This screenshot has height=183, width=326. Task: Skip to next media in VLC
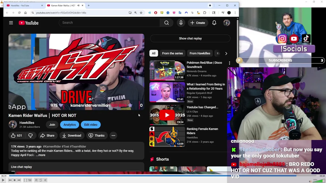click(x=19, y=180)
